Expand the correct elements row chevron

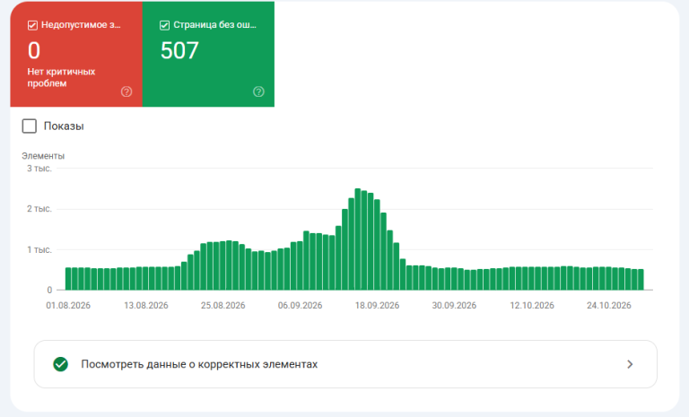(630, 364)
